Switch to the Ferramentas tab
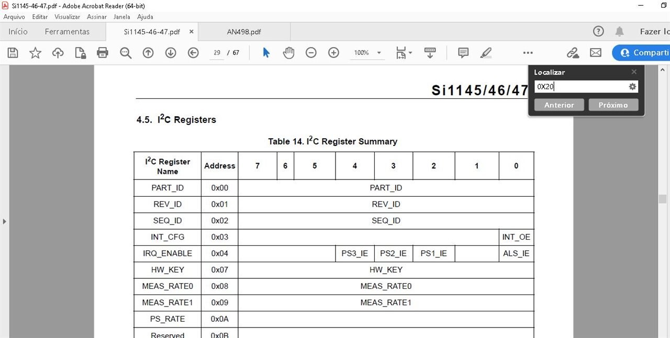 [x=67, y=31]
